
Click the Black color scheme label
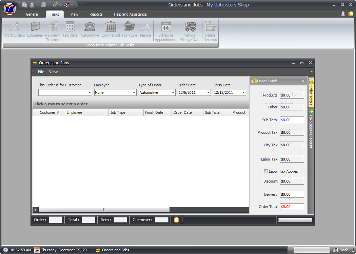point(343,250)
